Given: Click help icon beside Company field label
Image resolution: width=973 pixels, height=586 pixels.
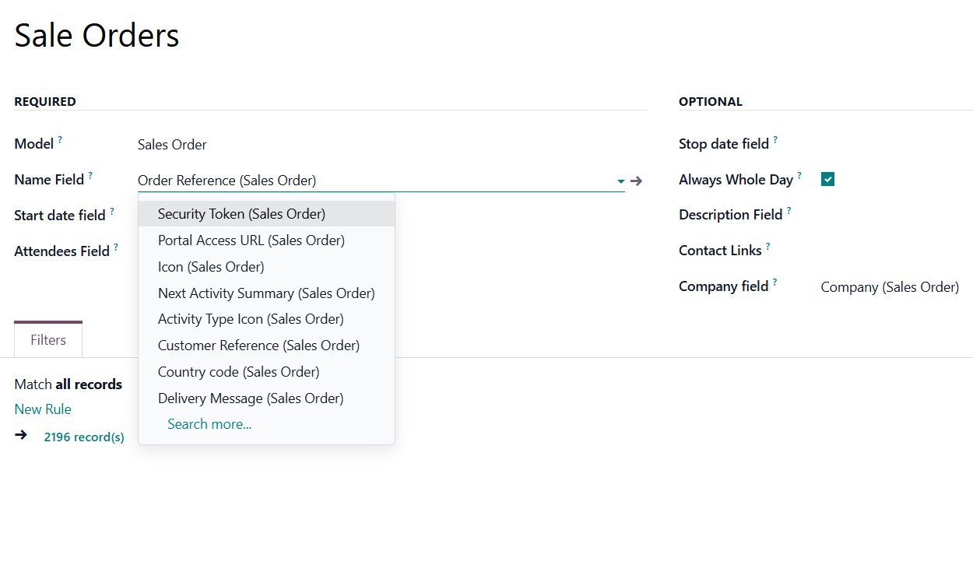Looking at the screenshot, I should click(x=775, y=282).
